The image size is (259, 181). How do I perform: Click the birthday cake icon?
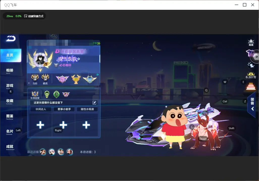point(251,86)
